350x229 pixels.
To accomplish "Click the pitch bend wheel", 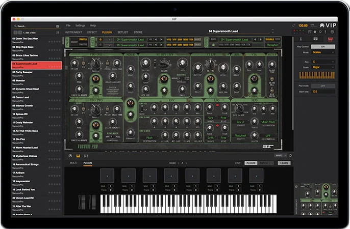I will (82, 202).
